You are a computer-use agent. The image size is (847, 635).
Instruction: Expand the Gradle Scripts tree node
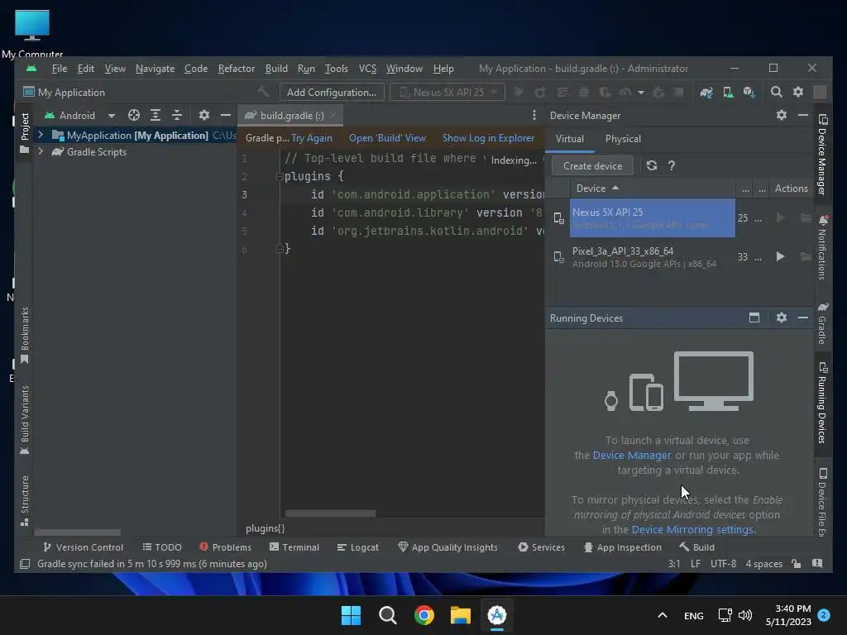pos(41,152)
